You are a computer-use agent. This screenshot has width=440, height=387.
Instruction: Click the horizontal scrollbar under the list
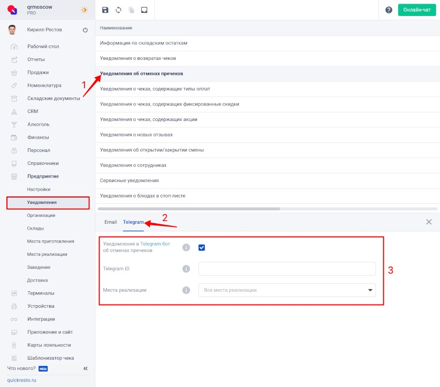tap(188, 209)
